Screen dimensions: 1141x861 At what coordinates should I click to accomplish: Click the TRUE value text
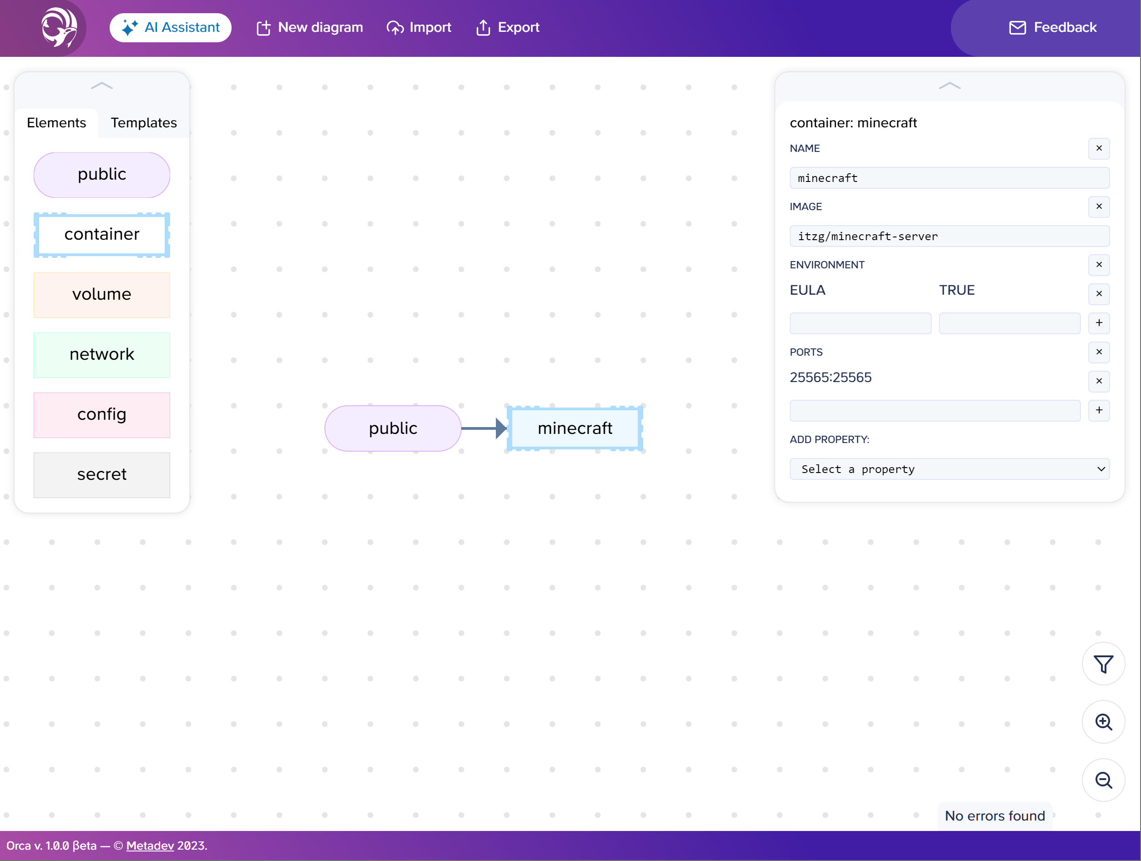(957, 290)
